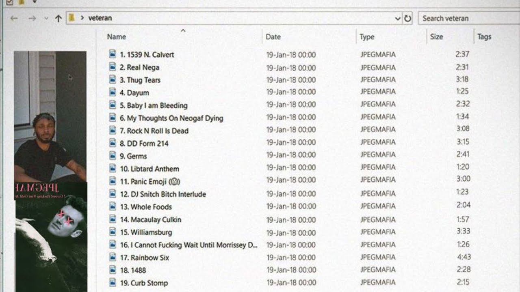Click the file icon beside 16. I Cannot Fucking Wait
This screenshot has height=292, width=520.
coord(113,245)
